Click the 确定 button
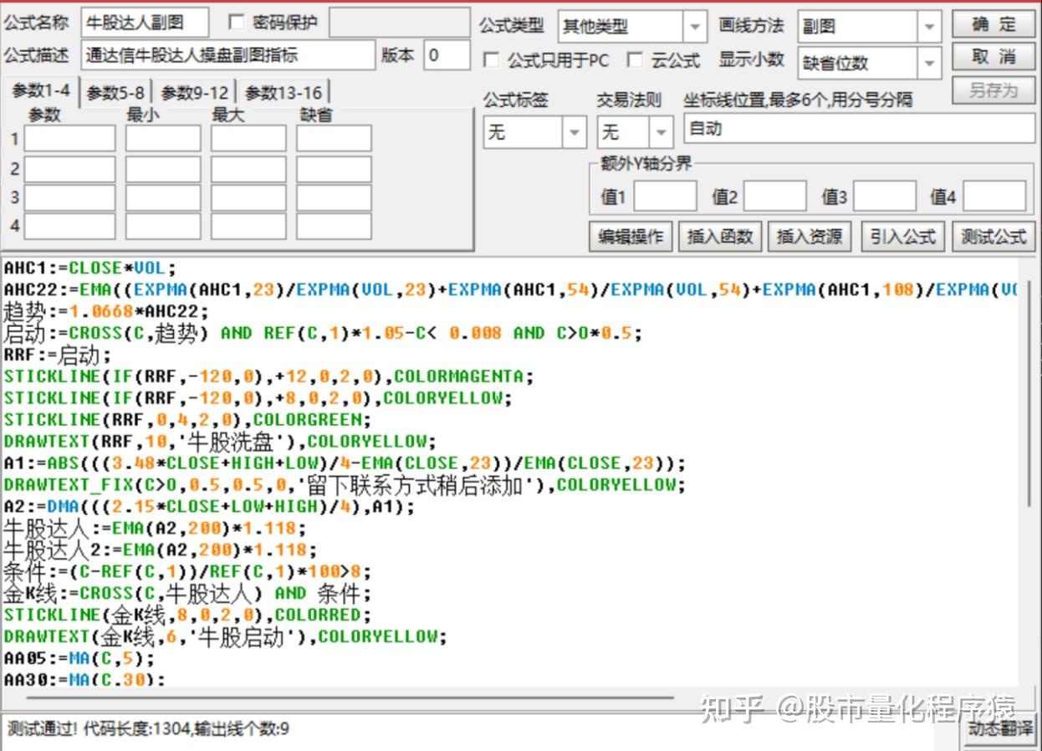The image size is (1042, 751). [x=993, y=24]
